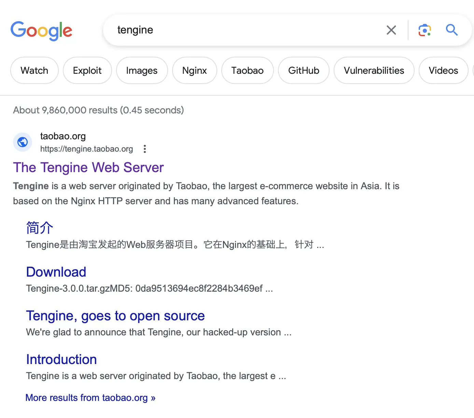
Task: Select the GitHub filter chip
Action: (x=304, y=70)
